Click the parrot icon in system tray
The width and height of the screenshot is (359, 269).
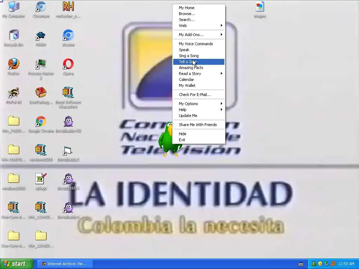pos(314,264)
